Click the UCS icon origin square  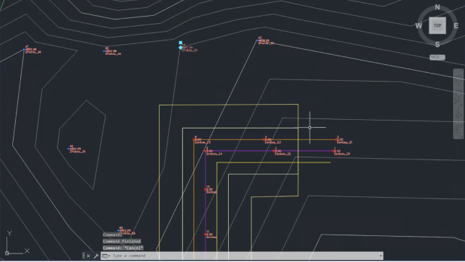pos(6,253)
